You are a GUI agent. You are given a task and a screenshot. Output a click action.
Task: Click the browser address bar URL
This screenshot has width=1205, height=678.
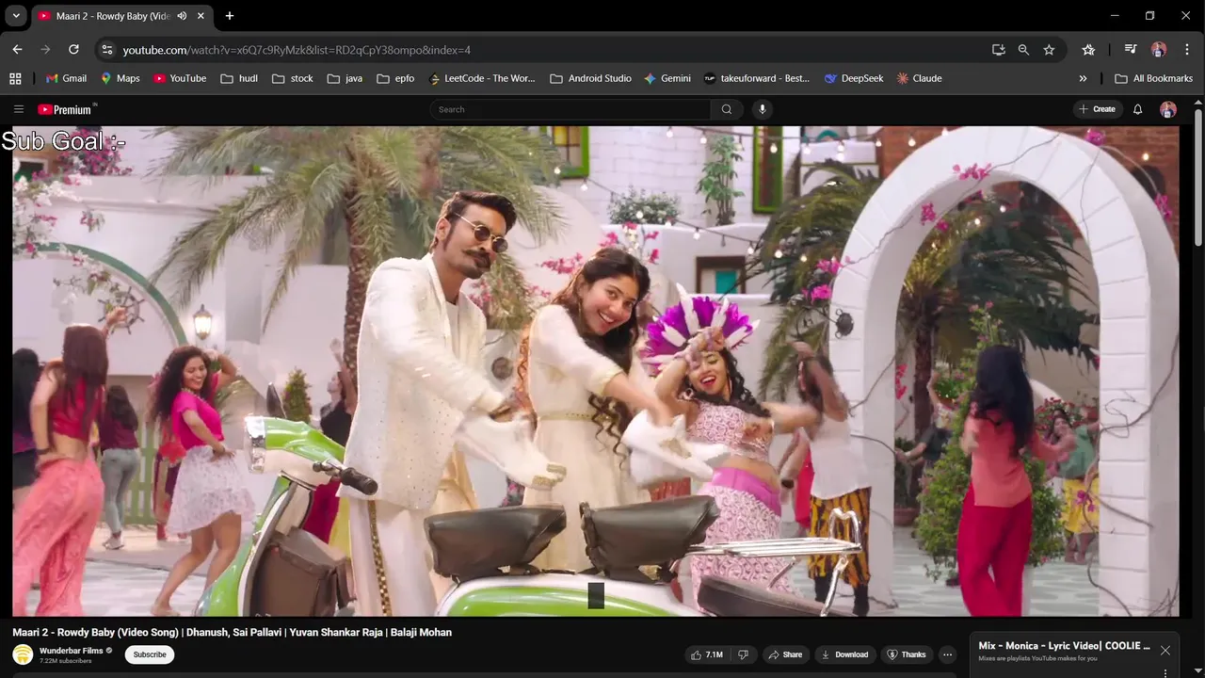click(x=297, y=50)
